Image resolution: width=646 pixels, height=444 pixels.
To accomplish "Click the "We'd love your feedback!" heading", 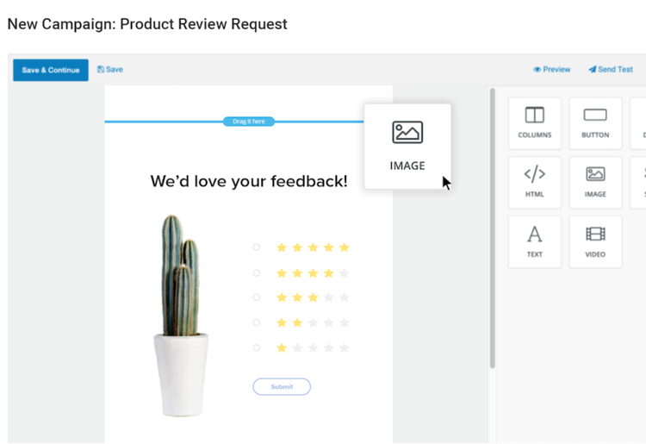I will tap(249, 181).
